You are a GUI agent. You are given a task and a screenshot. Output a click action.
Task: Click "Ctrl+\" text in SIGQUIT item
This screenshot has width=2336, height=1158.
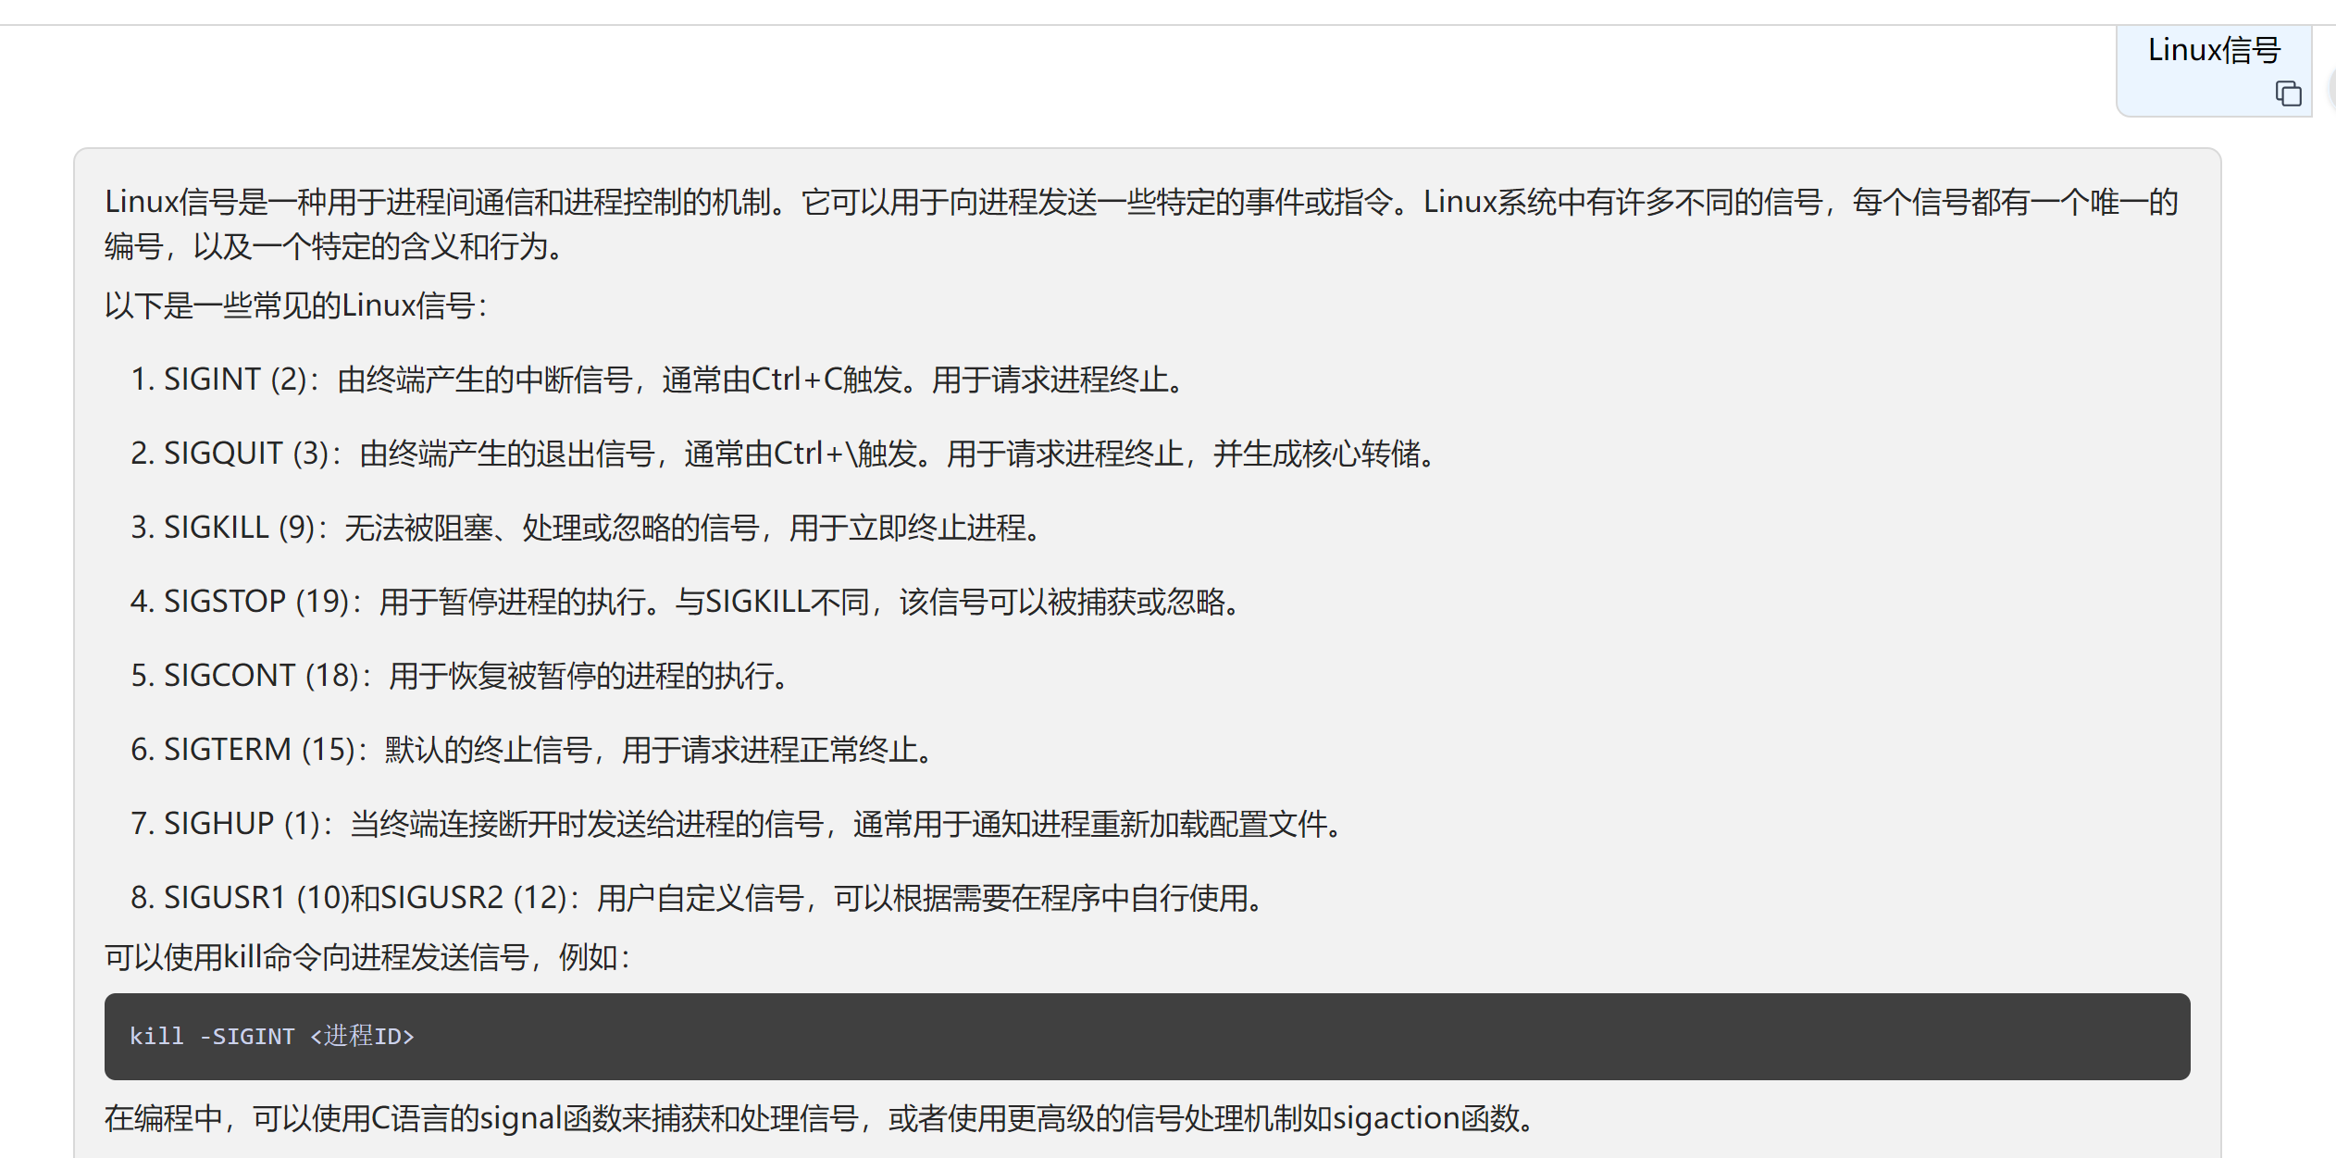[x=814, y=454]
